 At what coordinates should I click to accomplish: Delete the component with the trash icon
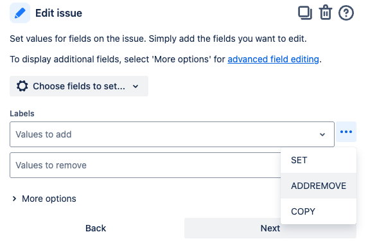[325, 13]
